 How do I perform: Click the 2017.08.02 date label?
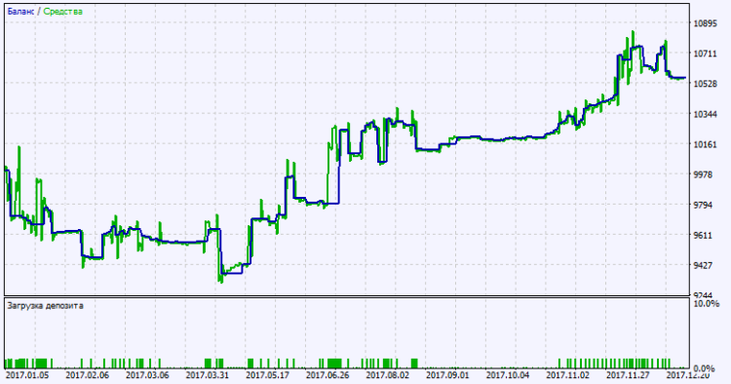(x=387, y=375)
